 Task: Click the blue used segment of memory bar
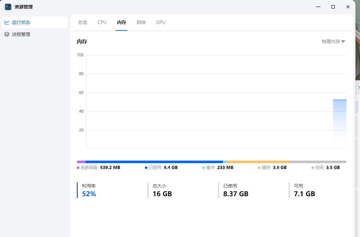click(x=154, y=162)
